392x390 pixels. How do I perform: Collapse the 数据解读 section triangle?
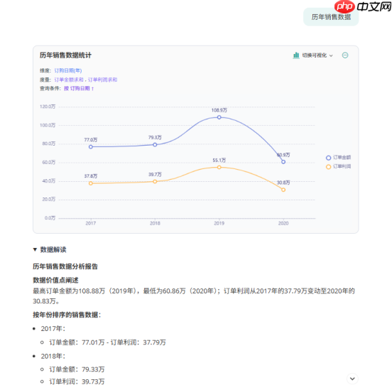click(x=35, y=249)
